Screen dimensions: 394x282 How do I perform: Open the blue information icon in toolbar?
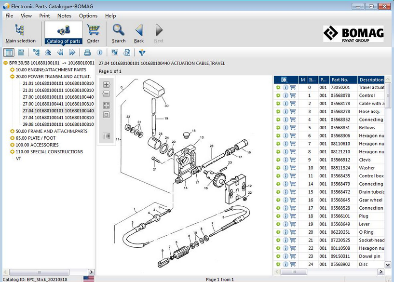click(99, 53)
